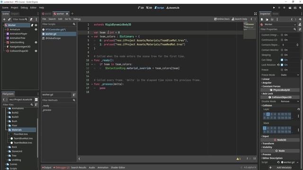
Task: Click the load resource folder icon in Inspector
Action: point(267,19)
